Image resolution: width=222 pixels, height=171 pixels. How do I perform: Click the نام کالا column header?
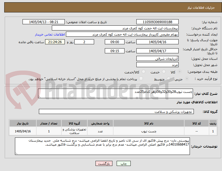[149, 123]
